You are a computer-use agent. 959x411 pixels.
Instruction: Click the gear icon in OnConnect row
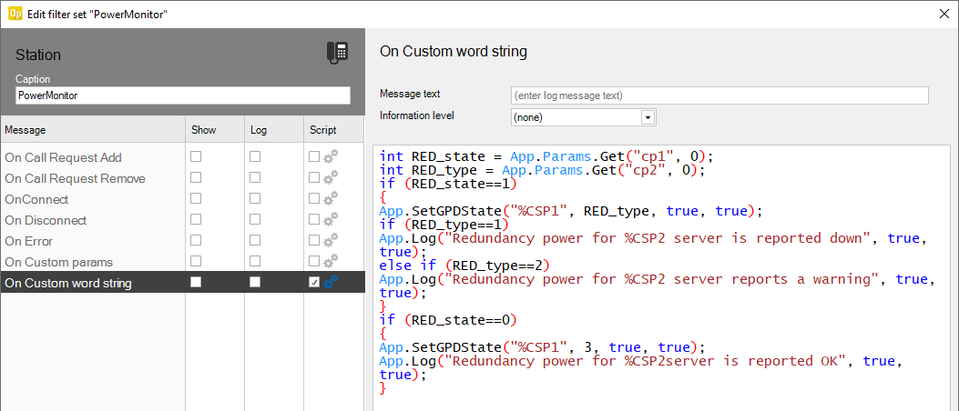(x=331, y=199)
